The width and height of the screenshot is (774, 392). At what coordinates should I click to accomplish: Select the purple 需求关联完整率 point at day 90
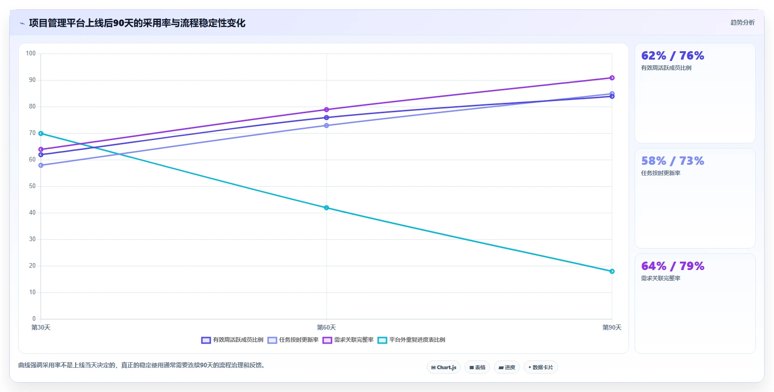[612, 78]
